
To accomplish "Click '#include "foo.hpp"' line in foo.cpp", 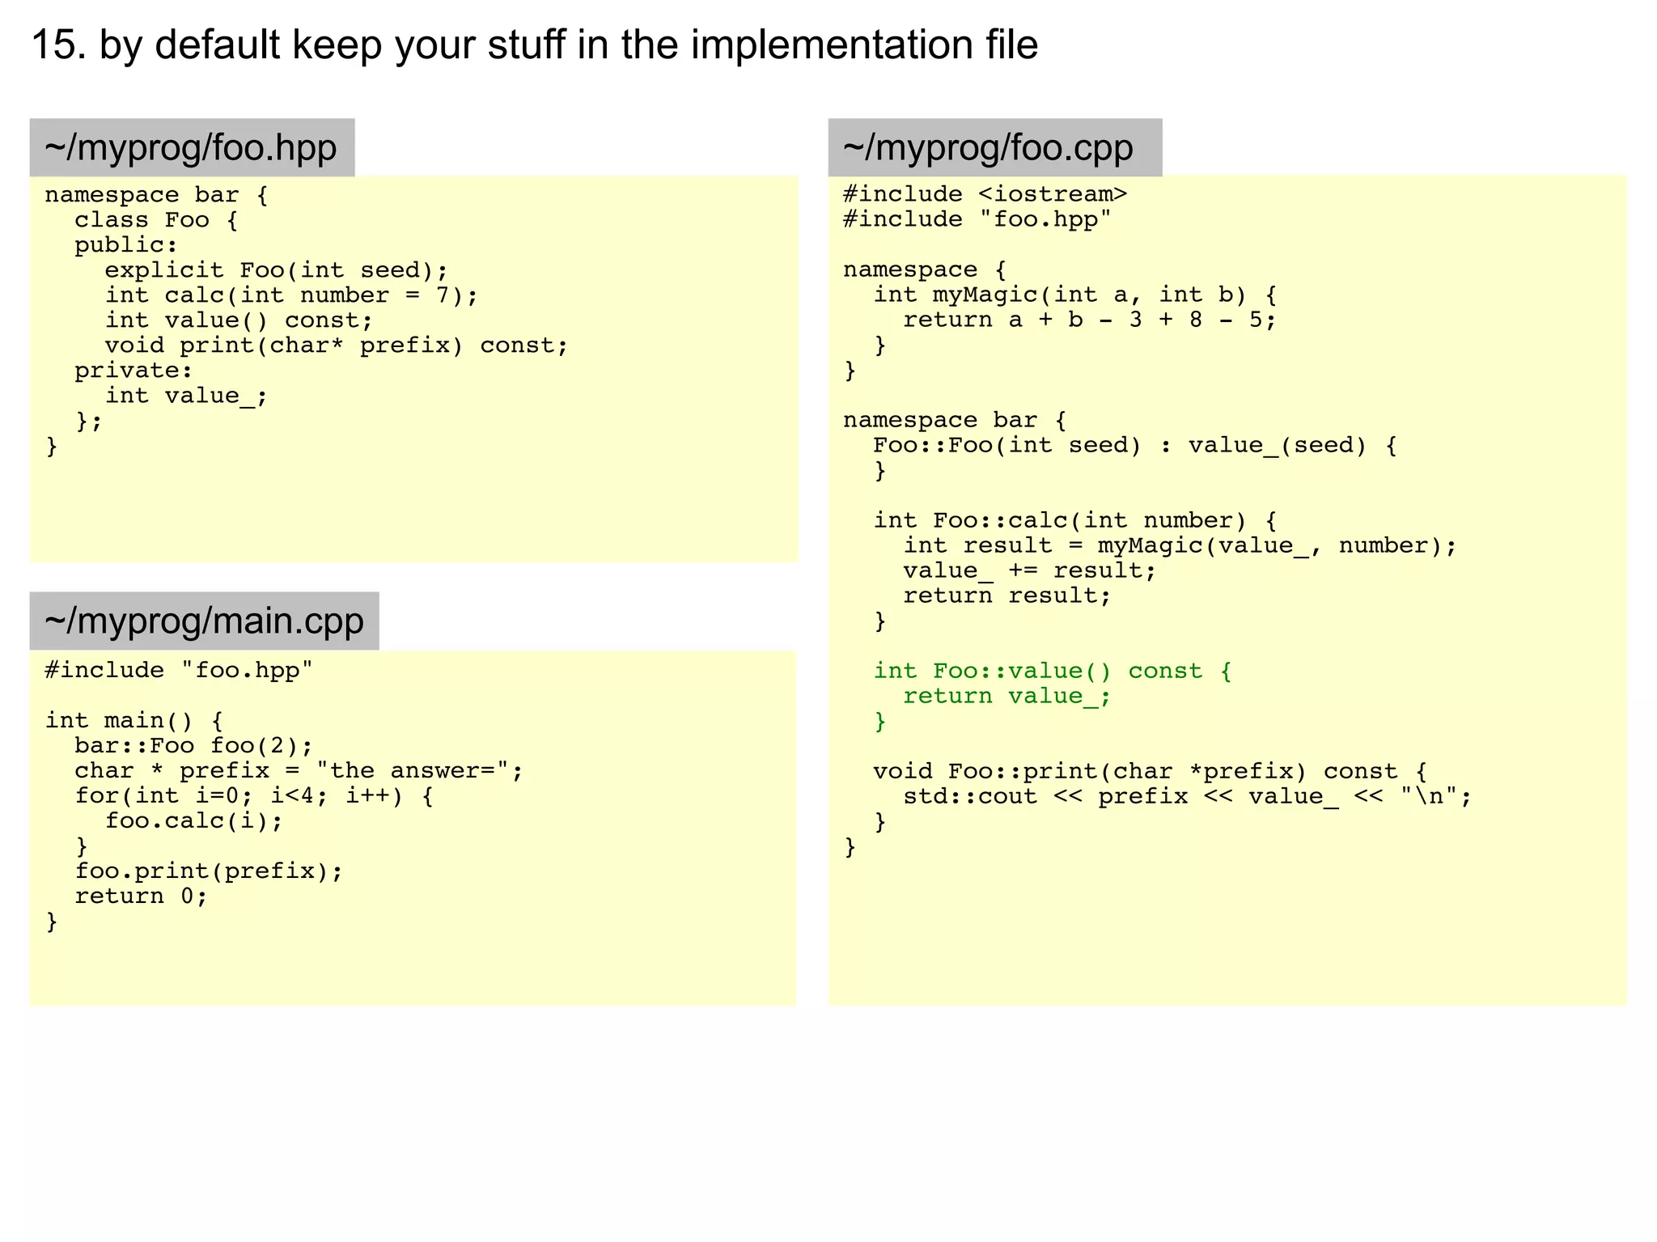I will tap(977, 219).
